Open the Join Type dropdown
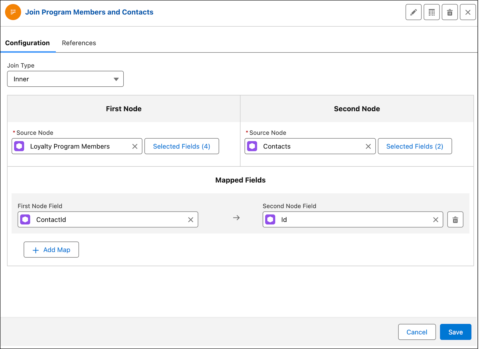Image resolution: width=479 pixels, height=349 pixels. [116, 79]
